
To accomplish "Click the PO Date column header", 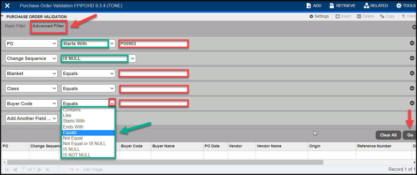I will click(x=215, y=146).
